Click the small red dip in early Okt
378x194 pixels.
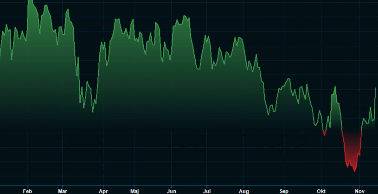point(324,134)
